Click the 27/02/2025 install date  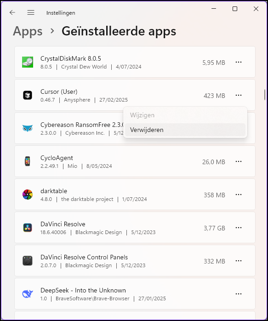point(114,100)
